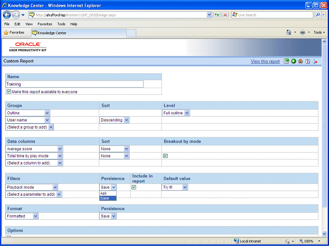Choose Save in the persistence list
Screen dimensions: 329x246
pos(108,198)
